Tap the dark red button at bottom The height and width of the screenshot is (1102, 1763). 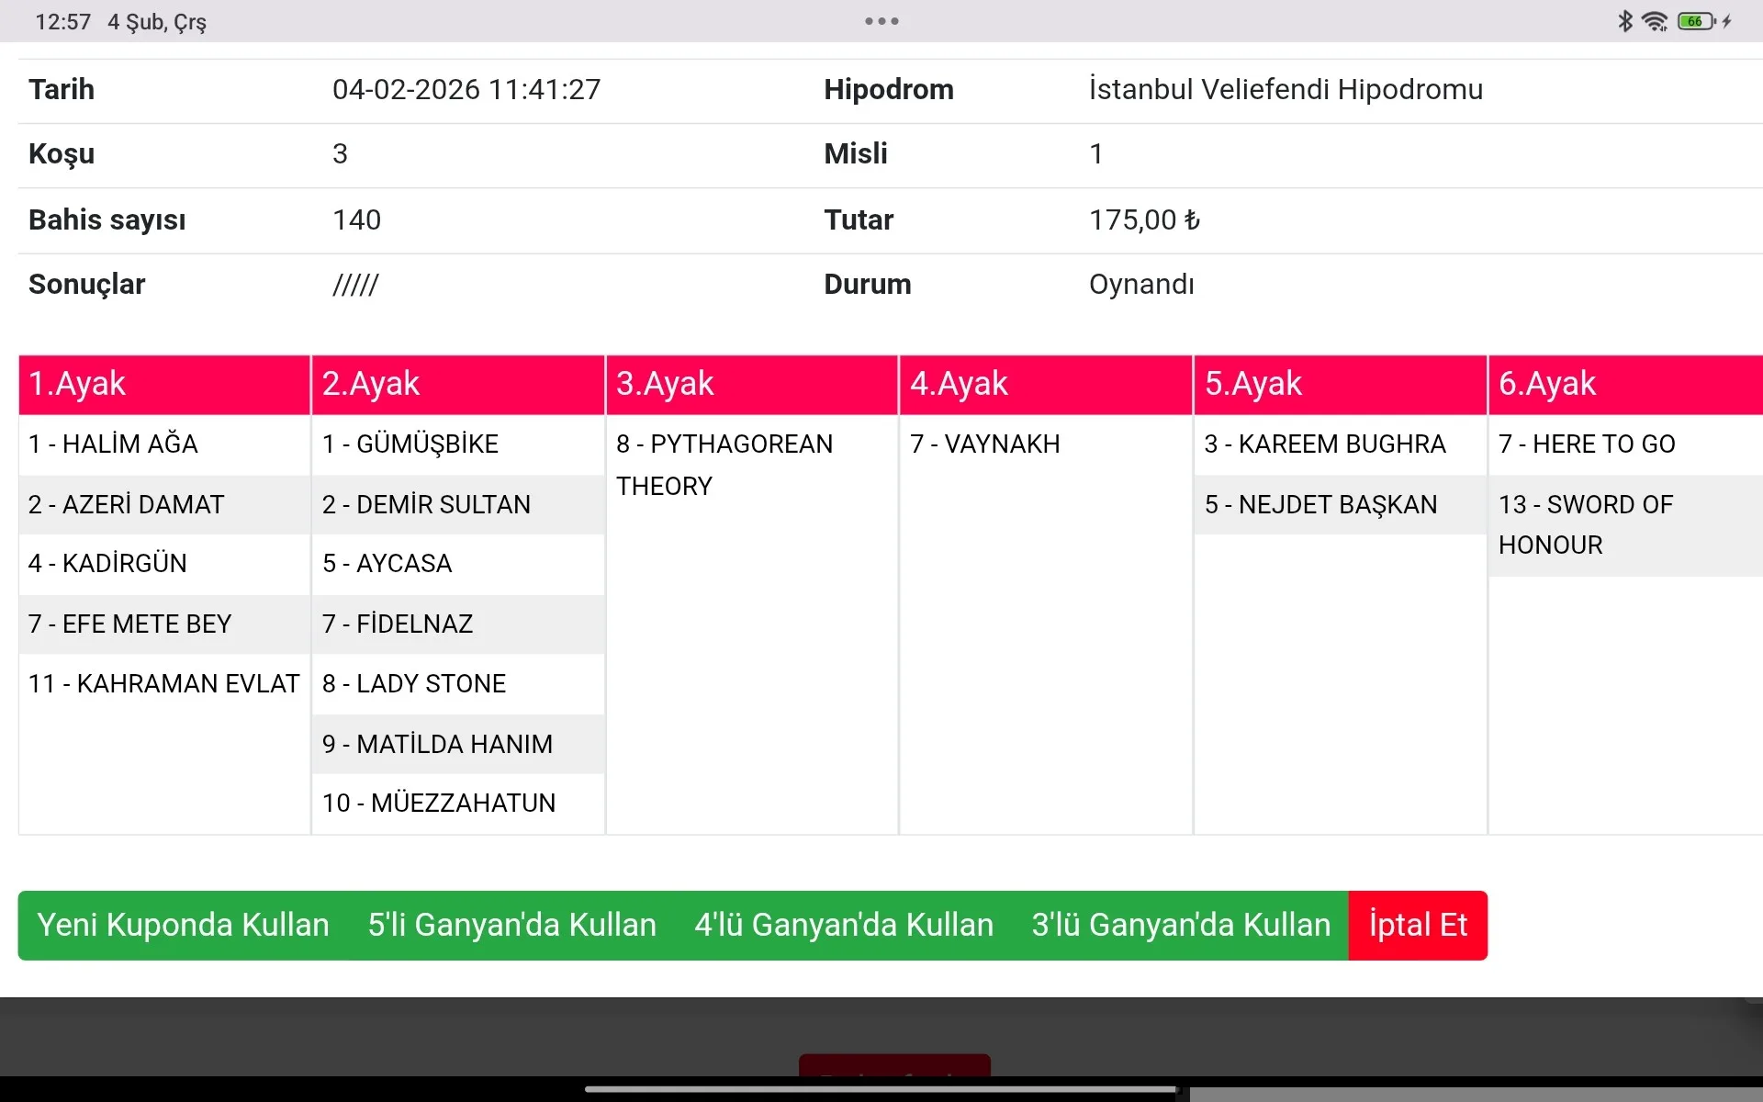894,1065
